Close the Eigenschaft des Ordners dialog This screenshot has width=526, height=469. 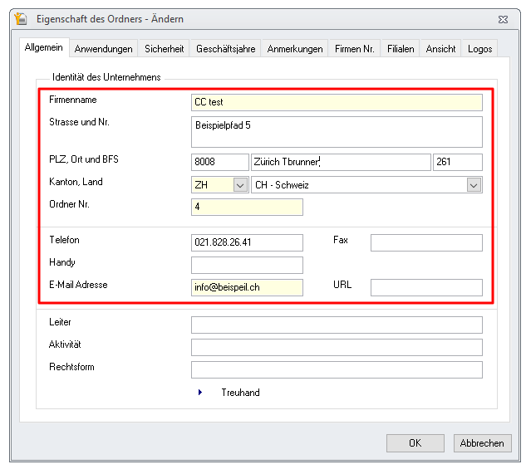pos(503,18)
